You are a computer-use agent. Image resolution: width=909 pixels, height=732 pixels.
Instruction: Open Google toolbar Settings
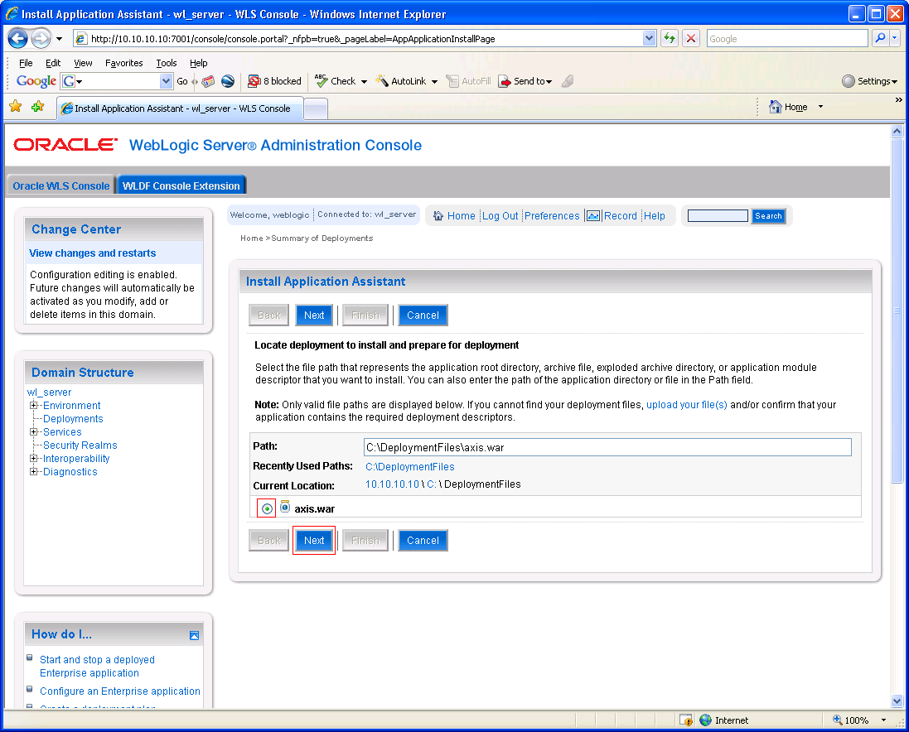click(x=869, y=81)
